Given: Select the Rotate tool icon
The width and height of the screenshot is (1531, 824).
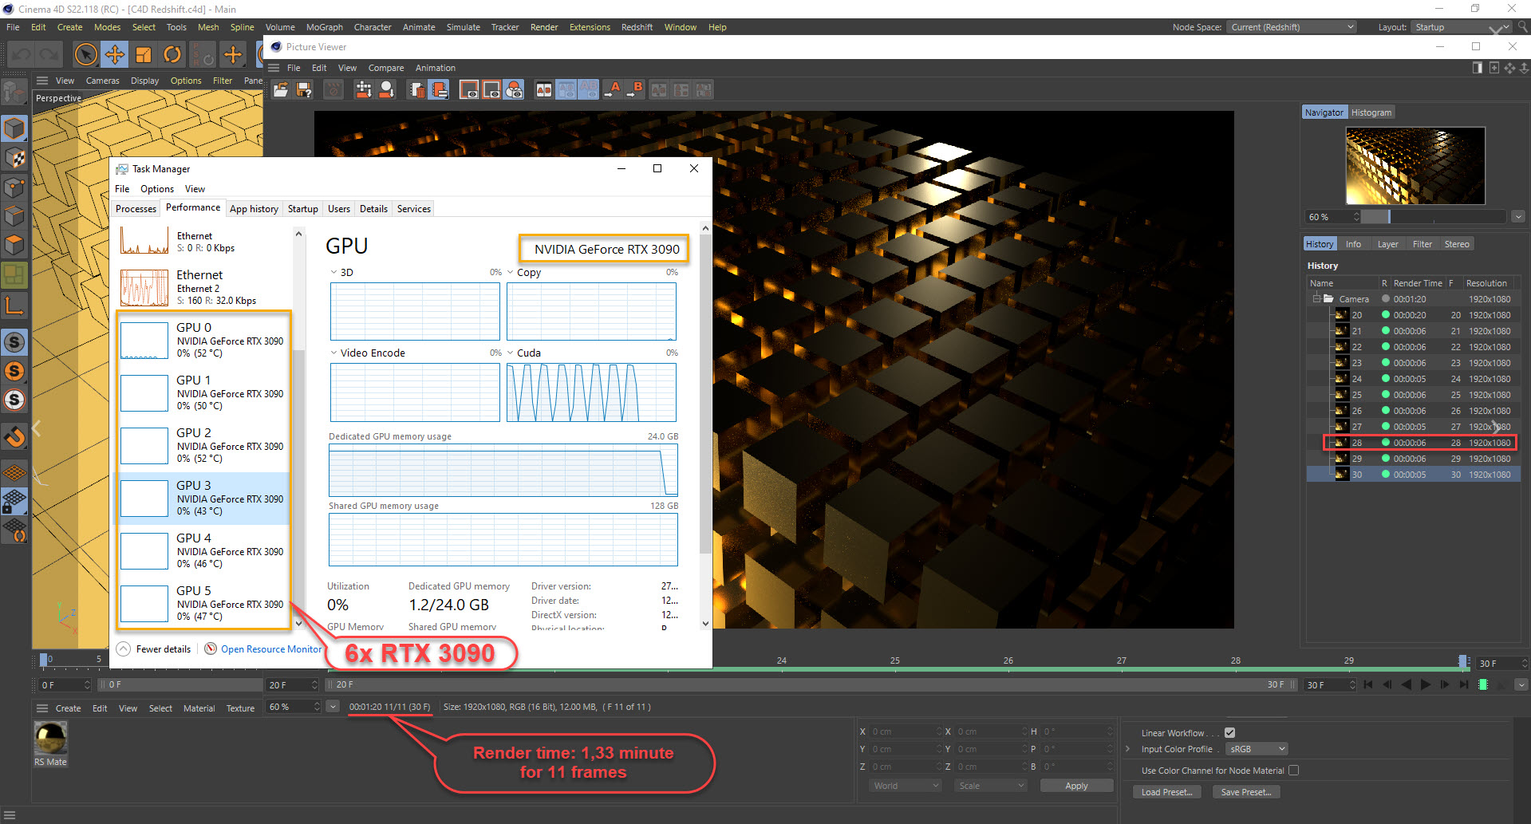Looking at the screenshot, I should [172, 55].
